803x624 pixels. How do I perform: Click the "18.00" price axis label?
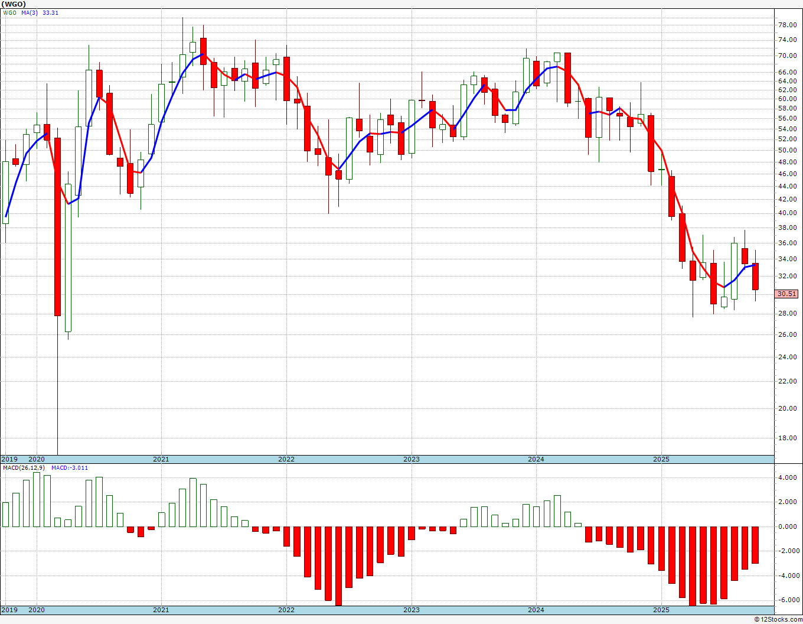tap(787, 438)
